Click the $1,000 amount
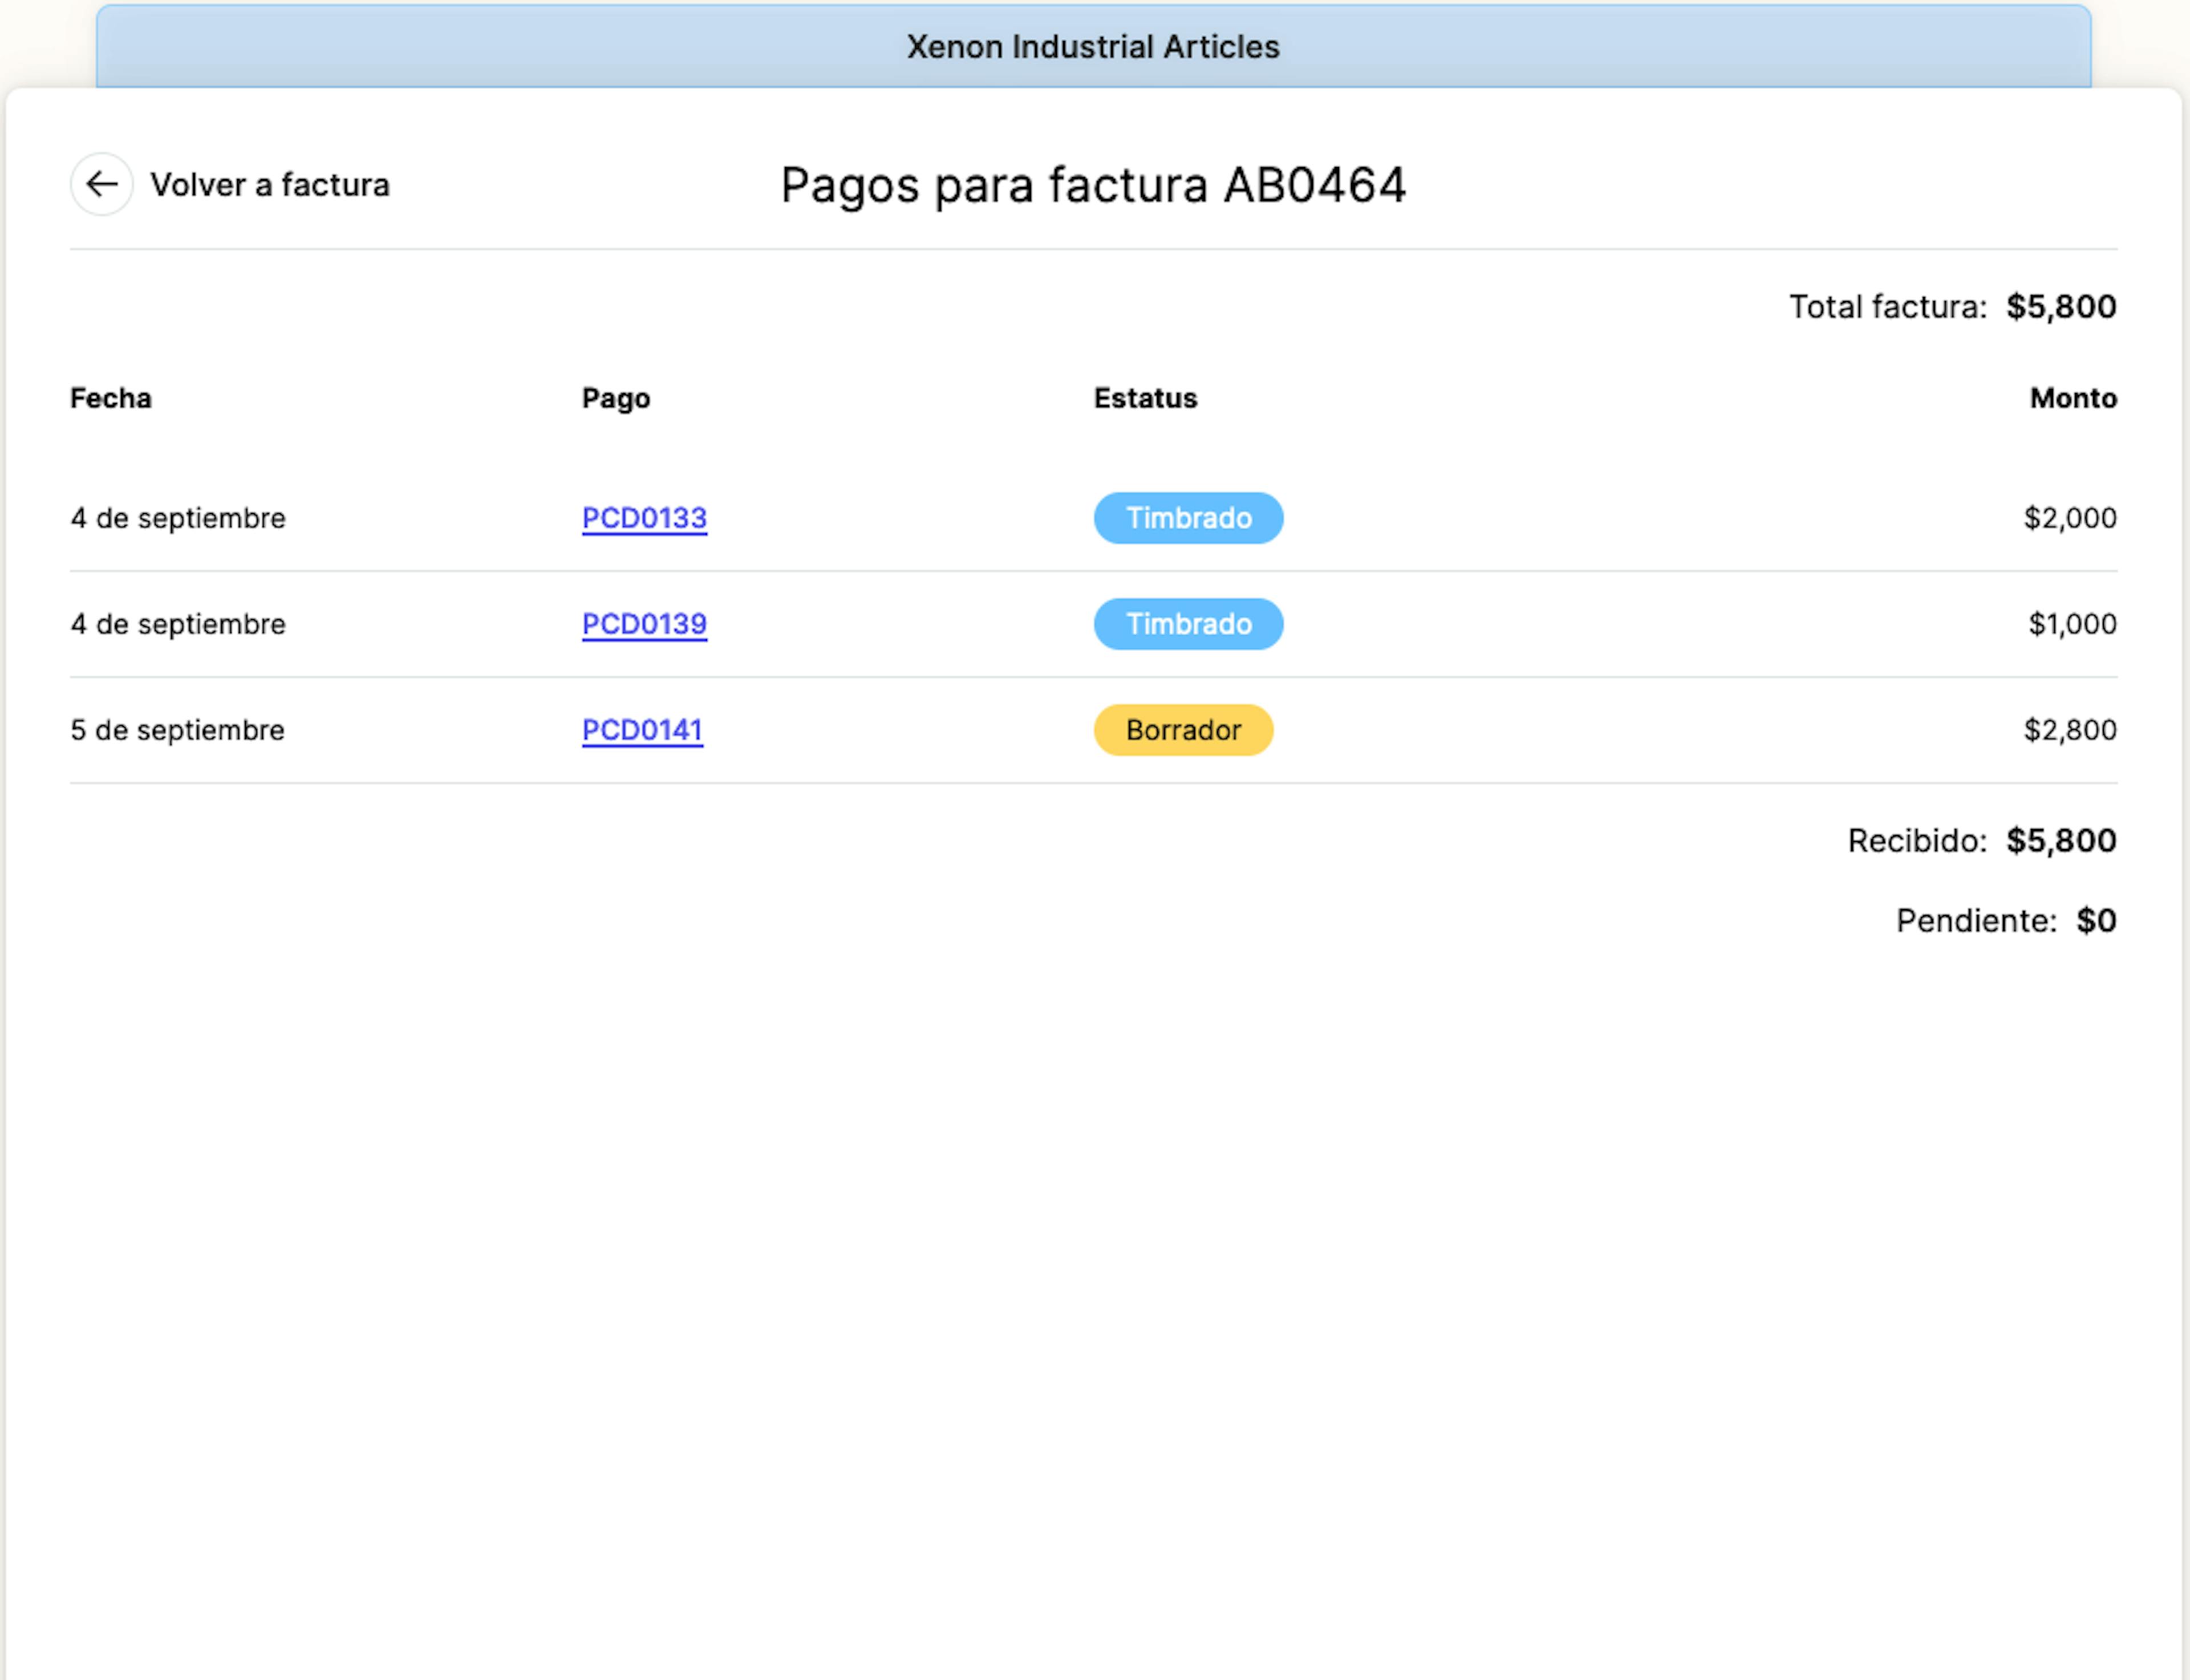This screenshot has height=1680, width=2190. (x=2072, y=624)
